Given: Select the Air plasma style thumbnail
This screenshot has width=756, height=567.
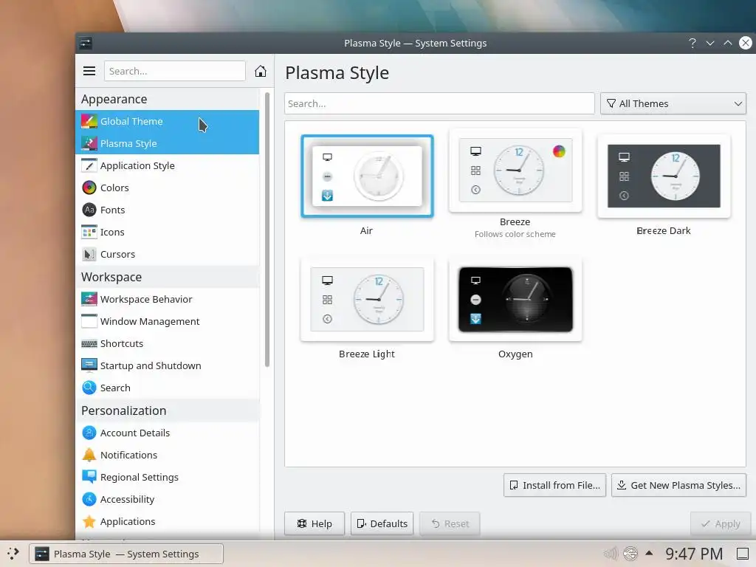Looking at the screenshot, I should [367, 176].
